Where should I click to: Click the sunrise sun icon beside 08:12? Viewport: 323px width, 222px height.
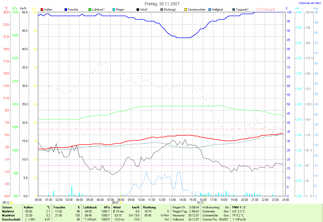(x=11, y=203)
